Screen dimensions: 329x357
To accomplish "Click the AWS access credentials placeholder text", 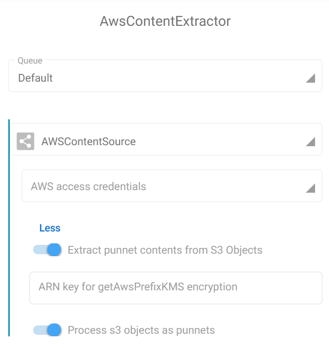I will click(88, 187).
